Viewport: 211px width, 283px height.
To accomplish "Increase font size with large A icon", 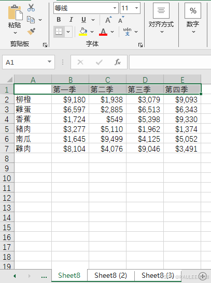I will pyautogui.click(x=108, y=20).
